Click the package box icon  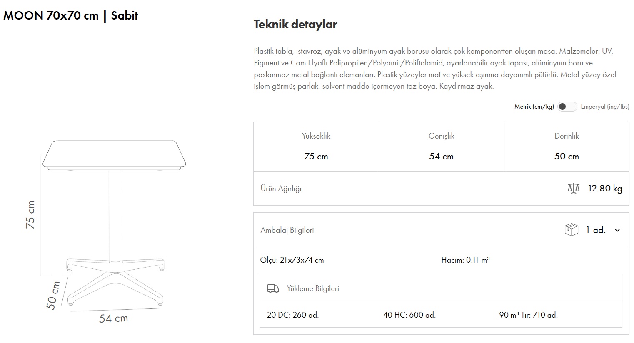pyautogui.click(x=571, y=230)
